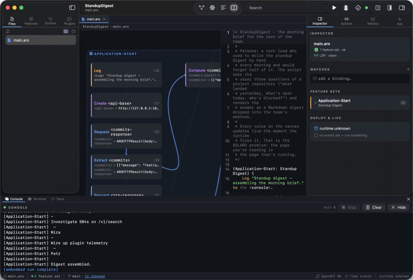Viewport: 413px width, 280px height.
Task: Select the text-only editor view icon
Action: tap(223, 8)
